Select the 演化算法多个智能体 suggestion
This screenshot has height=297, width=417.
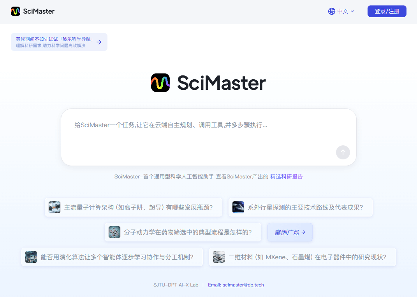tap(112, 257)
